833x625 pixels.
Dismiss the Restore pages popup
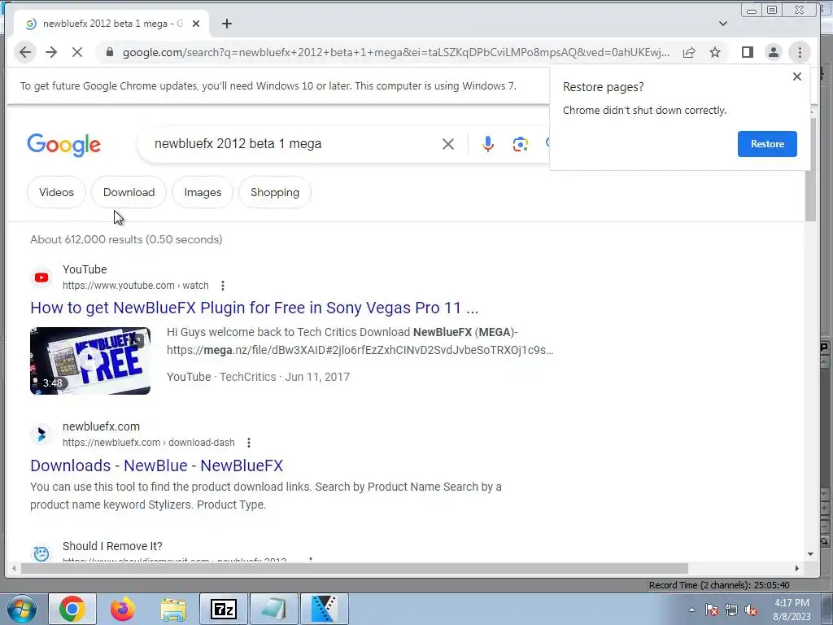[x=797, y=76]
